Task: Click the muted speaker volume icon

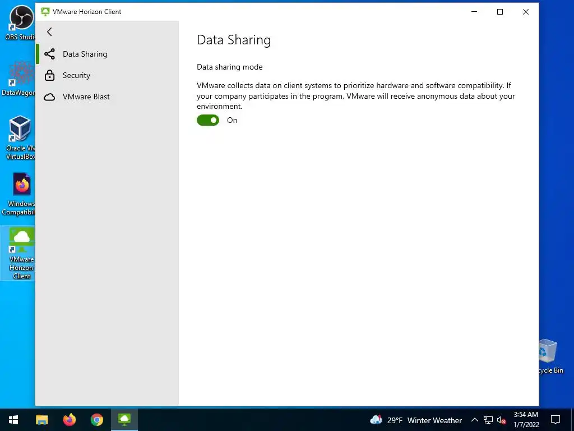Action: click(502, 420)
